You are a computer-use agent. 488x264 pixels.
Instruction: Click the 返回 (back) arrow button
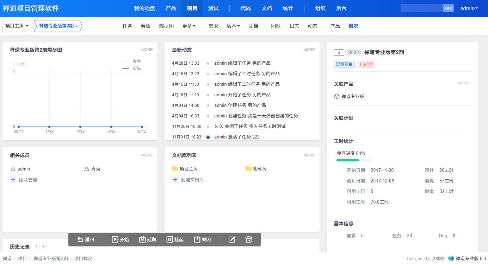pos(86,239)
